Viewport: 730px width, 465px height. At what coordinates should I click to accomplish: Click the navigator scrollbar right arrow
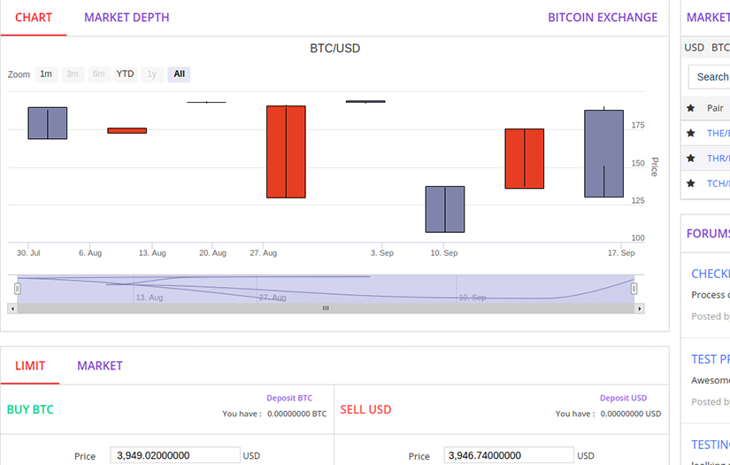pyautogui.click(x=640, y=308)
